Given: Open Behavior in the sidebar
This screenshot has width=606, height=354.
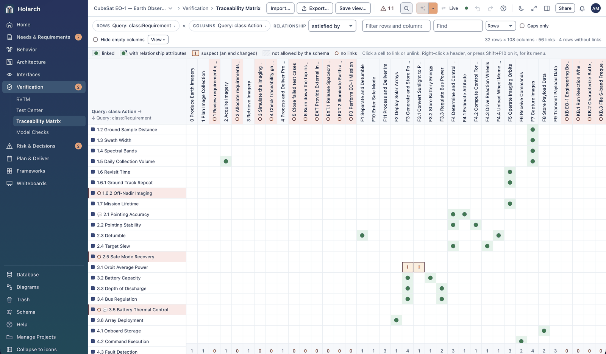Looking at the screenshot, I should 44,50.
